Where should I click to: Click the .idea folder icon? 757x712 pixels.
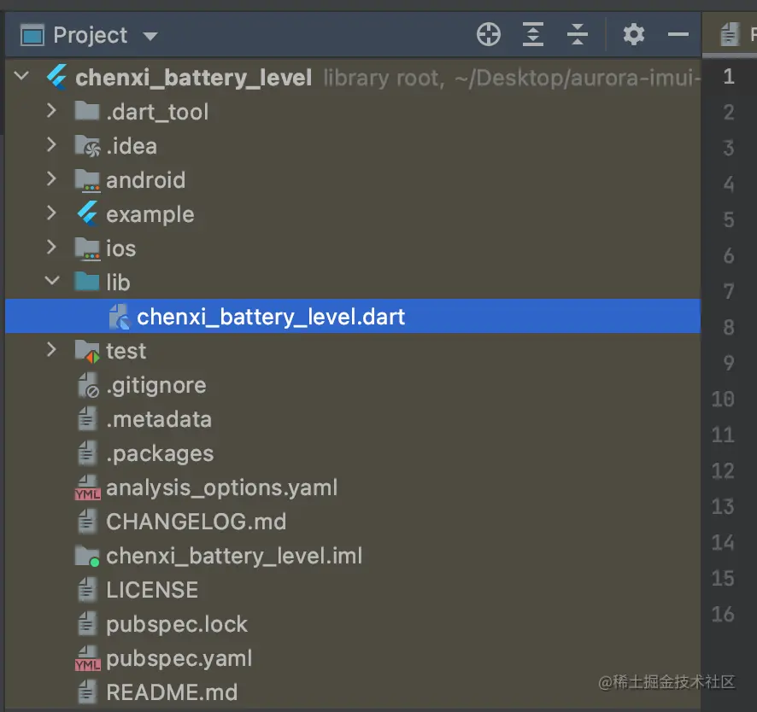tap(87, 146)
